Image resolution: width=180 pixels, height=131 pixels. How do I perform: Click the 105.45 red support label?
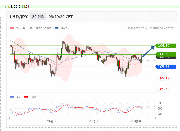164,78
